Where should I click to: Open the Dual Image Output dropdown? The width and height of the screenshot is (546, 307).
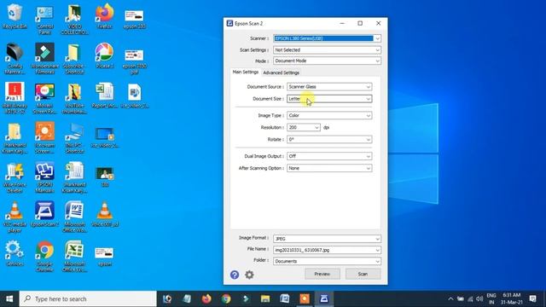point(329,156)
